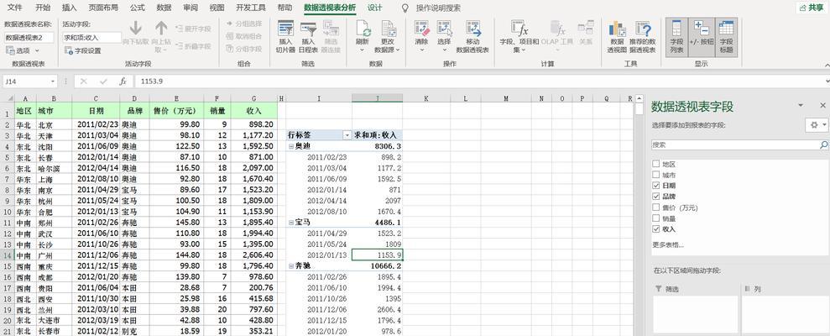The width and height of the screenshot is (830, 336).
Task: Open the field pane task options arrow
Action: tap(801, 106)
